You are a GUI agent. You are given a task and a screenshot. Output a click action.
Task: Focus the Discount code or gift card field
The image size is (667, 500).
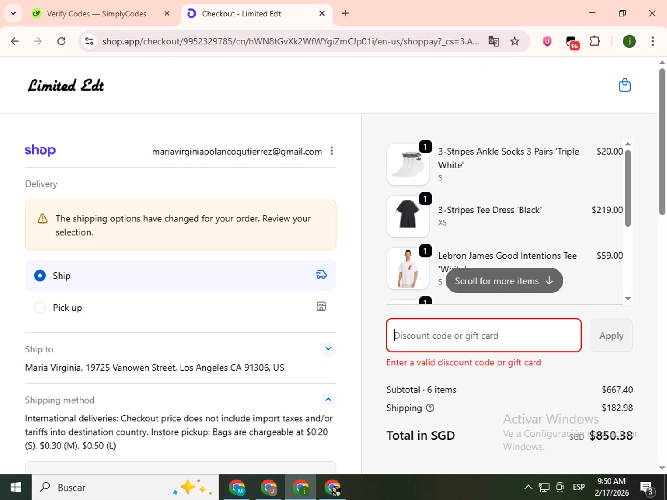pos(484,336)
